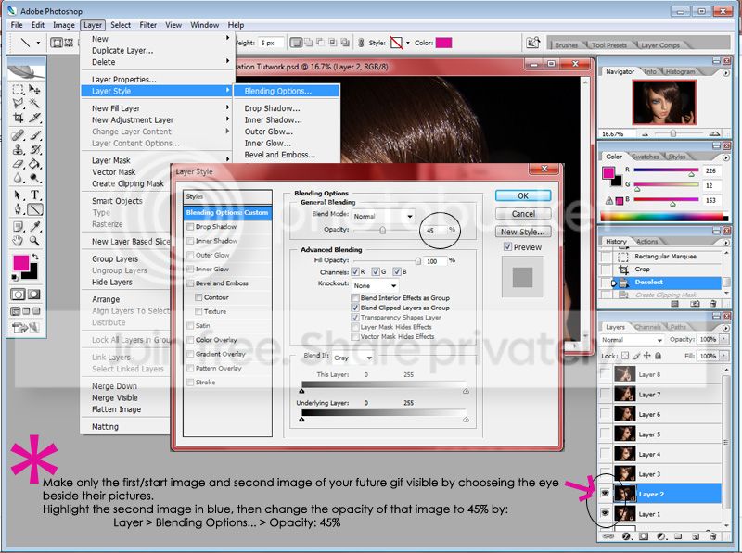Select the Rectangular Marquee tool

point(18,90)
